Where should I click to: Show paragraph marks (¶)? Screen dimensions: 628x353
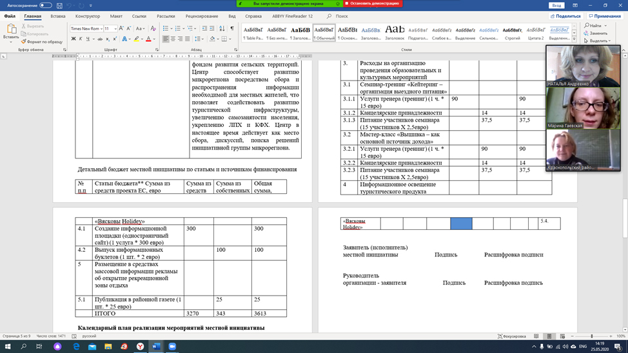tap(232, 28)
